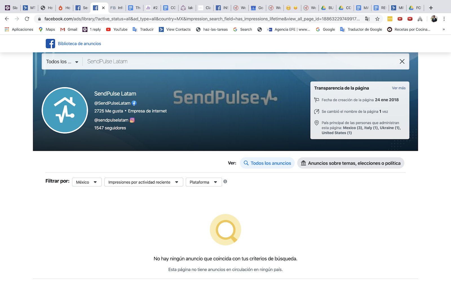Open the Chrome profile avatar
This screenshot has height=282, width=451.
pos(434,19)
